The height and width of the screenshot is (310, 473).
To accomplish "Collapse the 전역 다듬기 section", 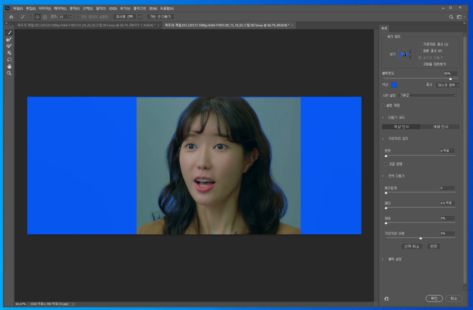I will click(x=383, y=176).
